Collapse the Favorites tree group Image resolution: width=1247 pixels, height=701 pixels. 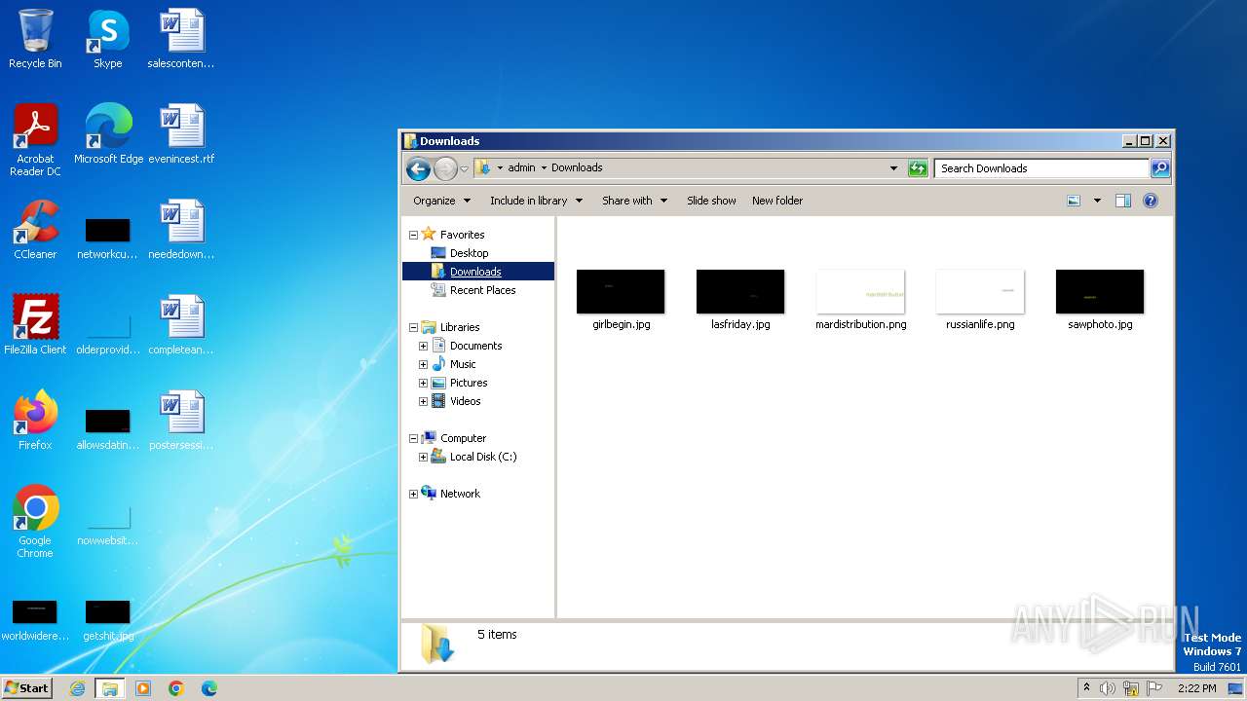pyautogui.click(x=413, y=235)
